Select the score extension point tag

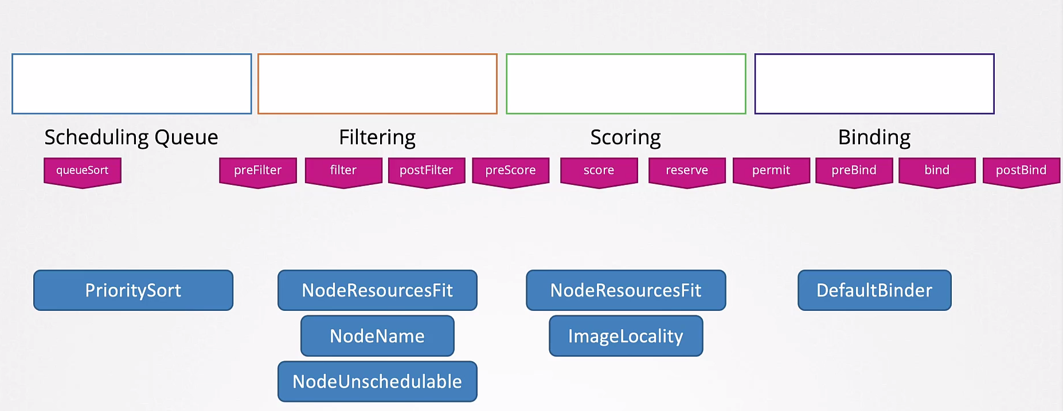coord(599,171)
